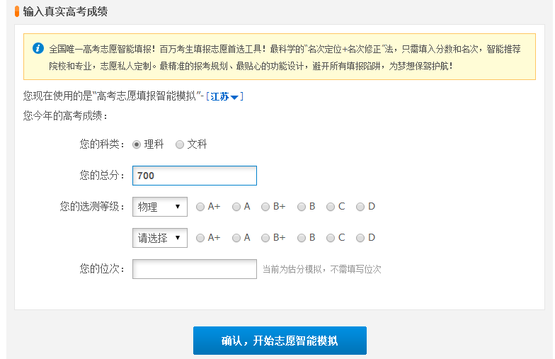Select D grade in 请选择 row
The image size is (555, 359).
(x=360, y=238)
